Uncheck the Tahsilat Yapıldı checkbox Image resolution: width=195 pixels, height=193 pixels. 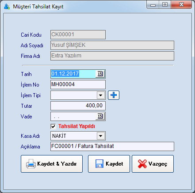(53, 126)
